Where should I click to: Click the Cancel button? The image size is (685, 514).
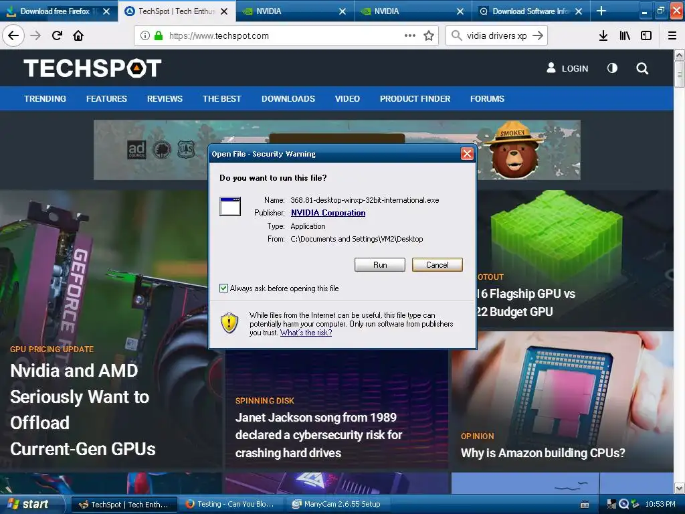tap(437, 264)
